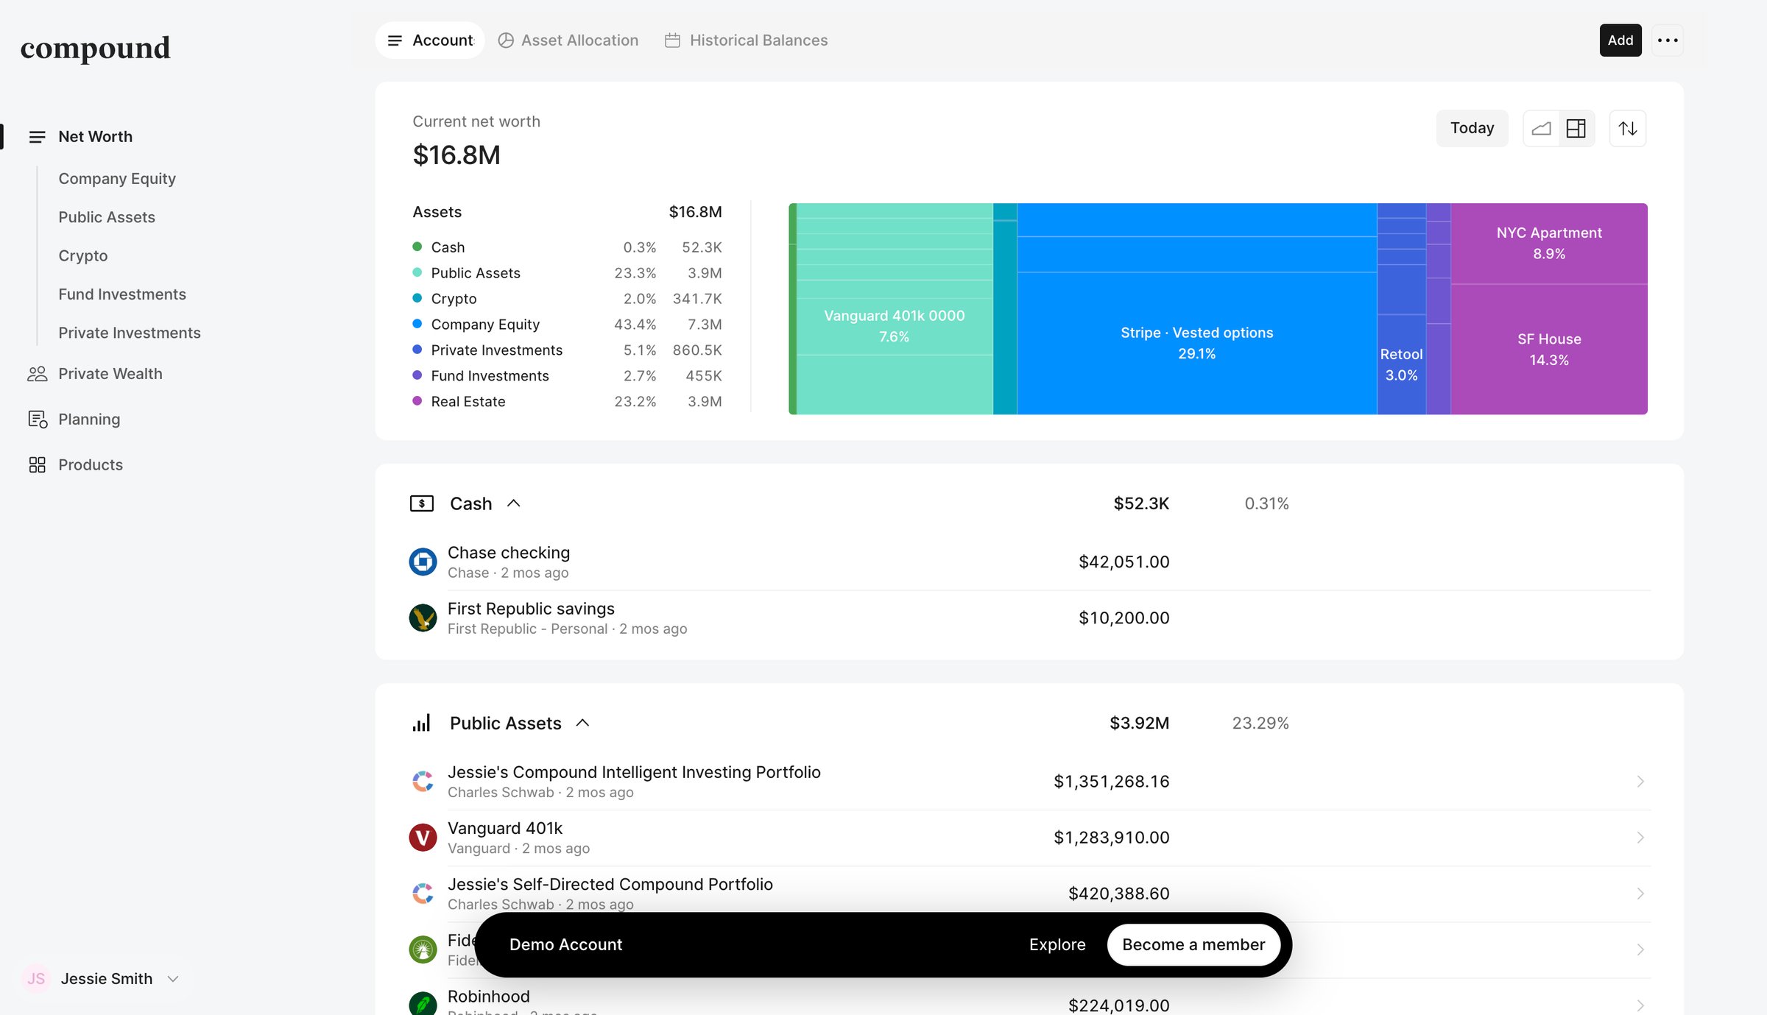Click the sort arrows icon button

click(x=1628, y=129)
